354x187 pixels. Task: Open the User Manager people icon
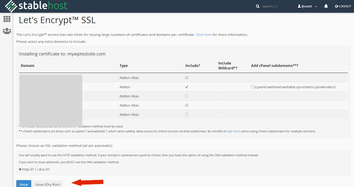7,31
